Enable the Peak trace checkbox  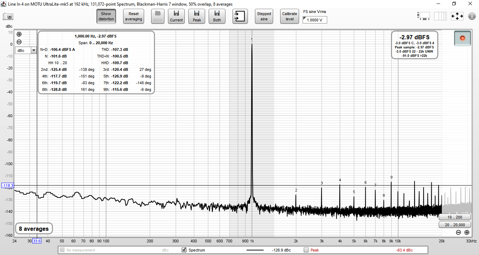(x=306, y=250)
